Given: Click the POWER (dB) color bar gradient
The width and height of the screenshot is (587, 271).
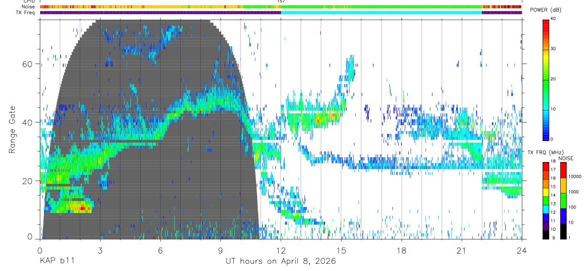Looking at the screenshot, I should [x=546, y=79].
